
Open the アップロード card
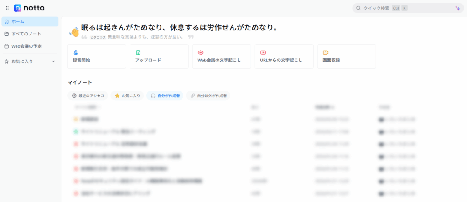click(159, 56)
